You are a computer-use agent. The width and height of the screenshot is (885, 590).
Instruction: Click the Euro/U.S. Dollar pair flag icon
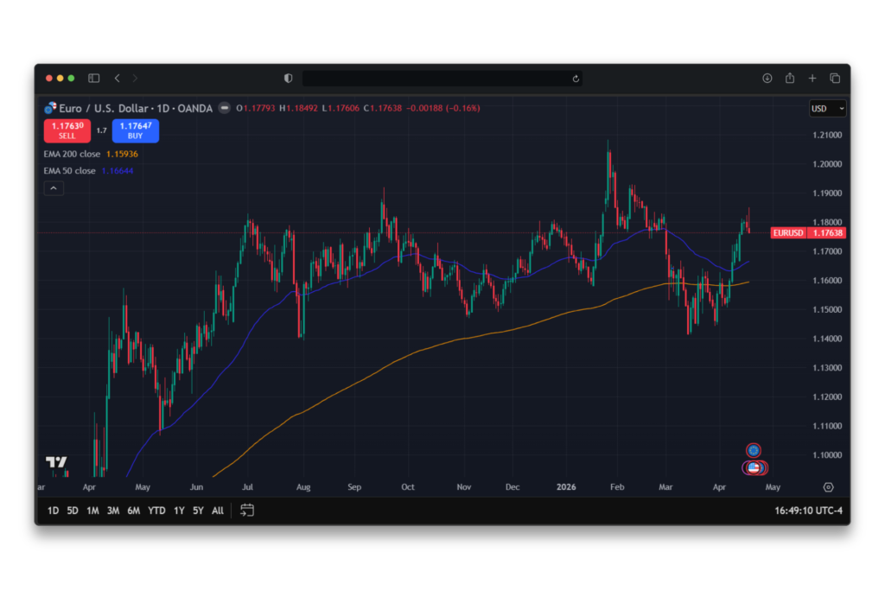click(x=50, y=107)
